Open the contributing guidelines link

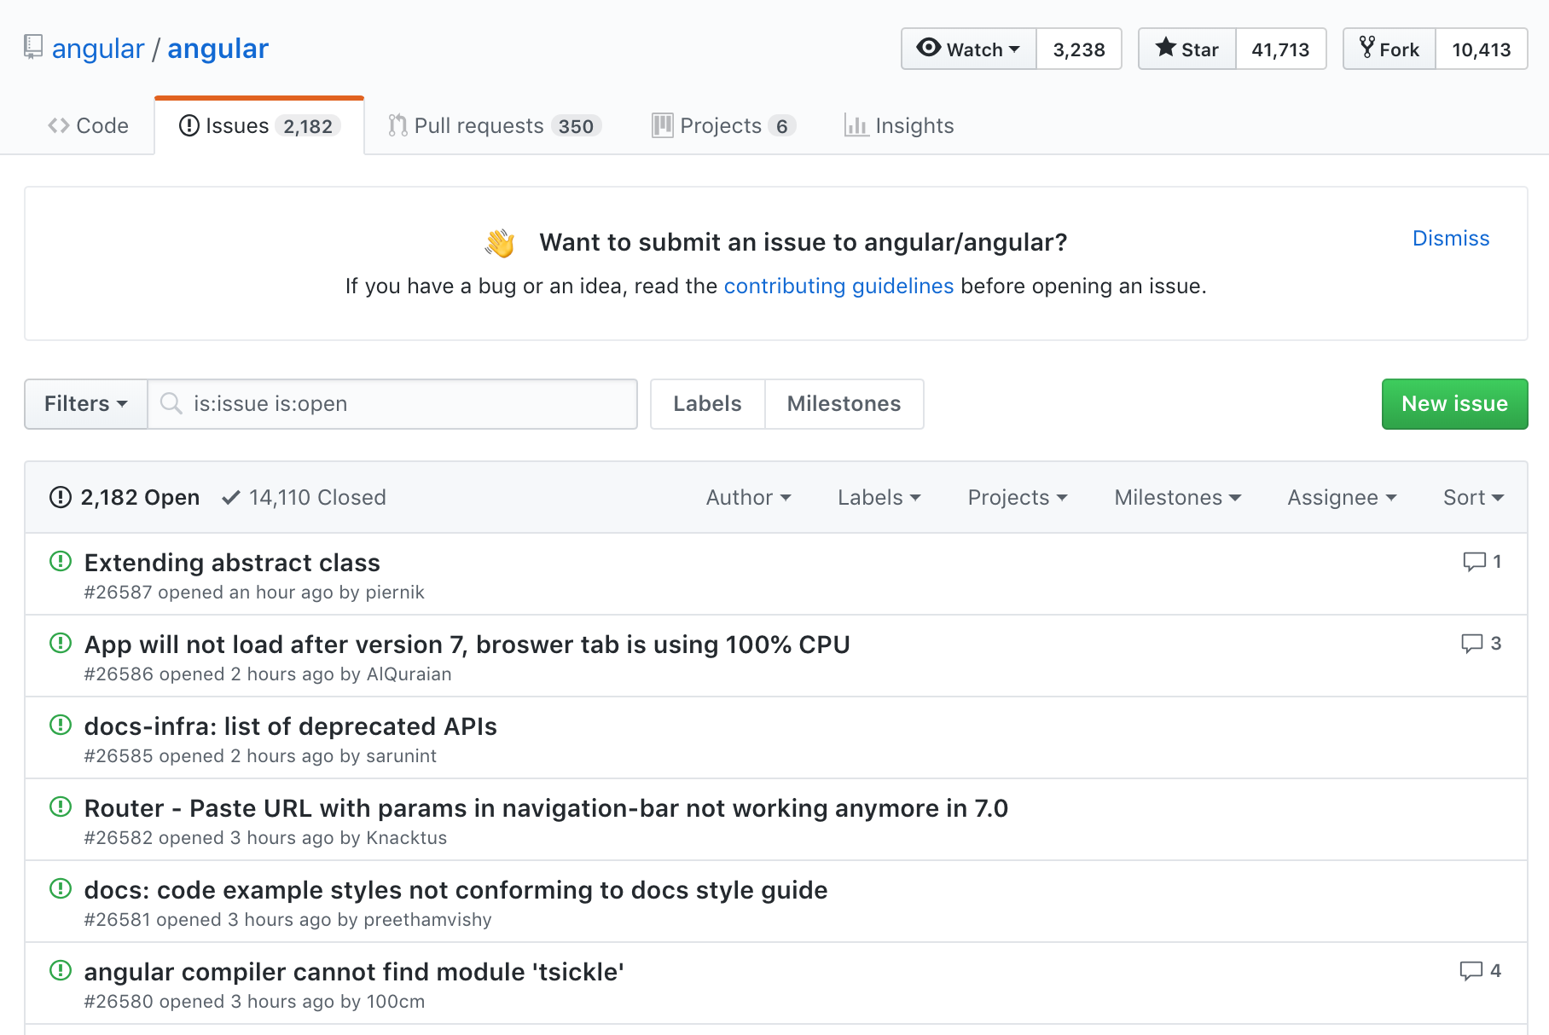click(x=838, y=286)
